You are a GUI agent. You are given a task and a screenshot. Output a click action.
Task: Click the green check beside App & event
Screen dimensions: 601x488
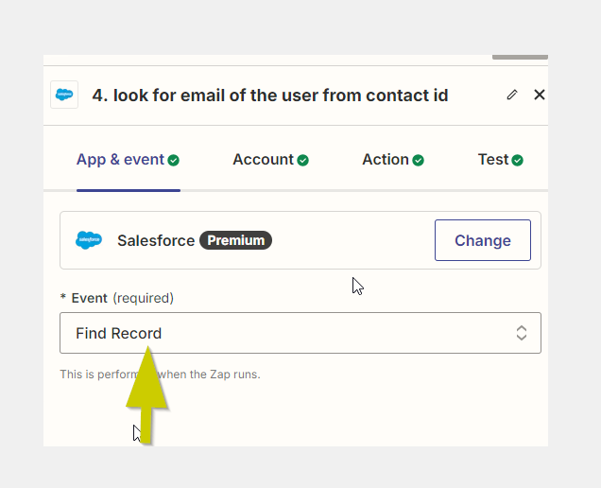pos(173,160)
